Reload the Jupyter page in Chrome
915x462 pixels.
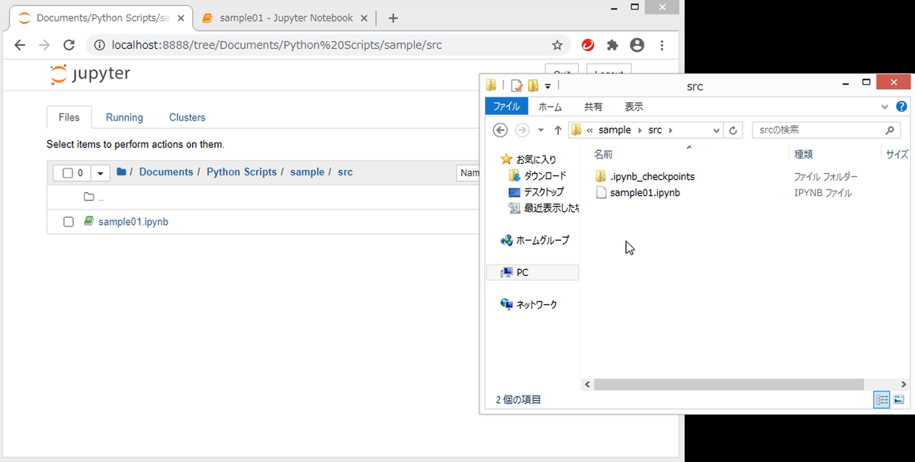[69, 45]
